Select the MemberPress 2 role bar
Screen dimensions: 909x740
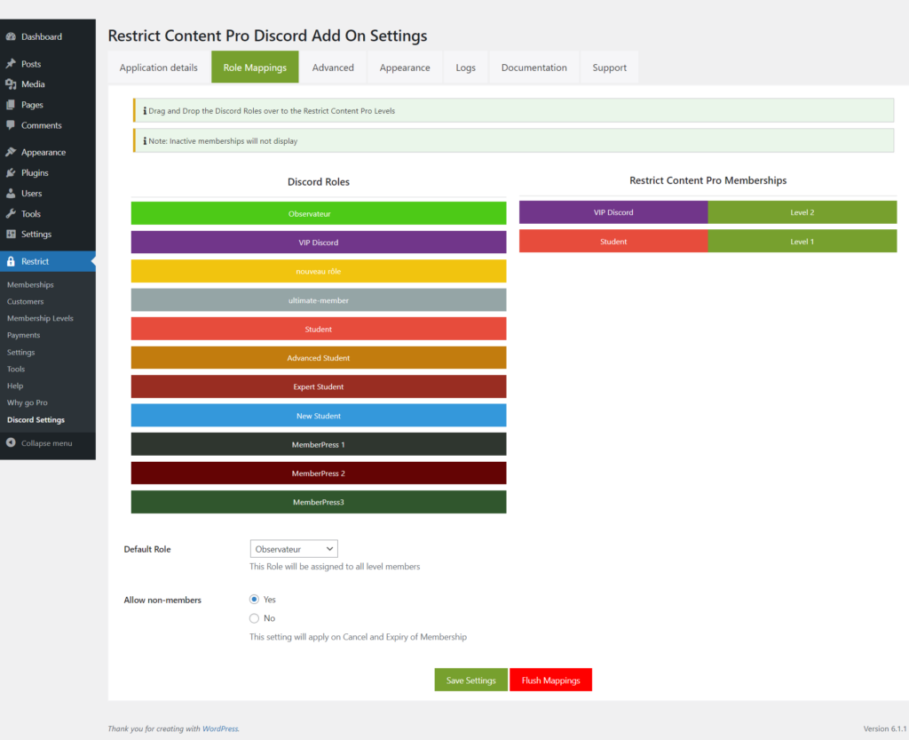319,473
